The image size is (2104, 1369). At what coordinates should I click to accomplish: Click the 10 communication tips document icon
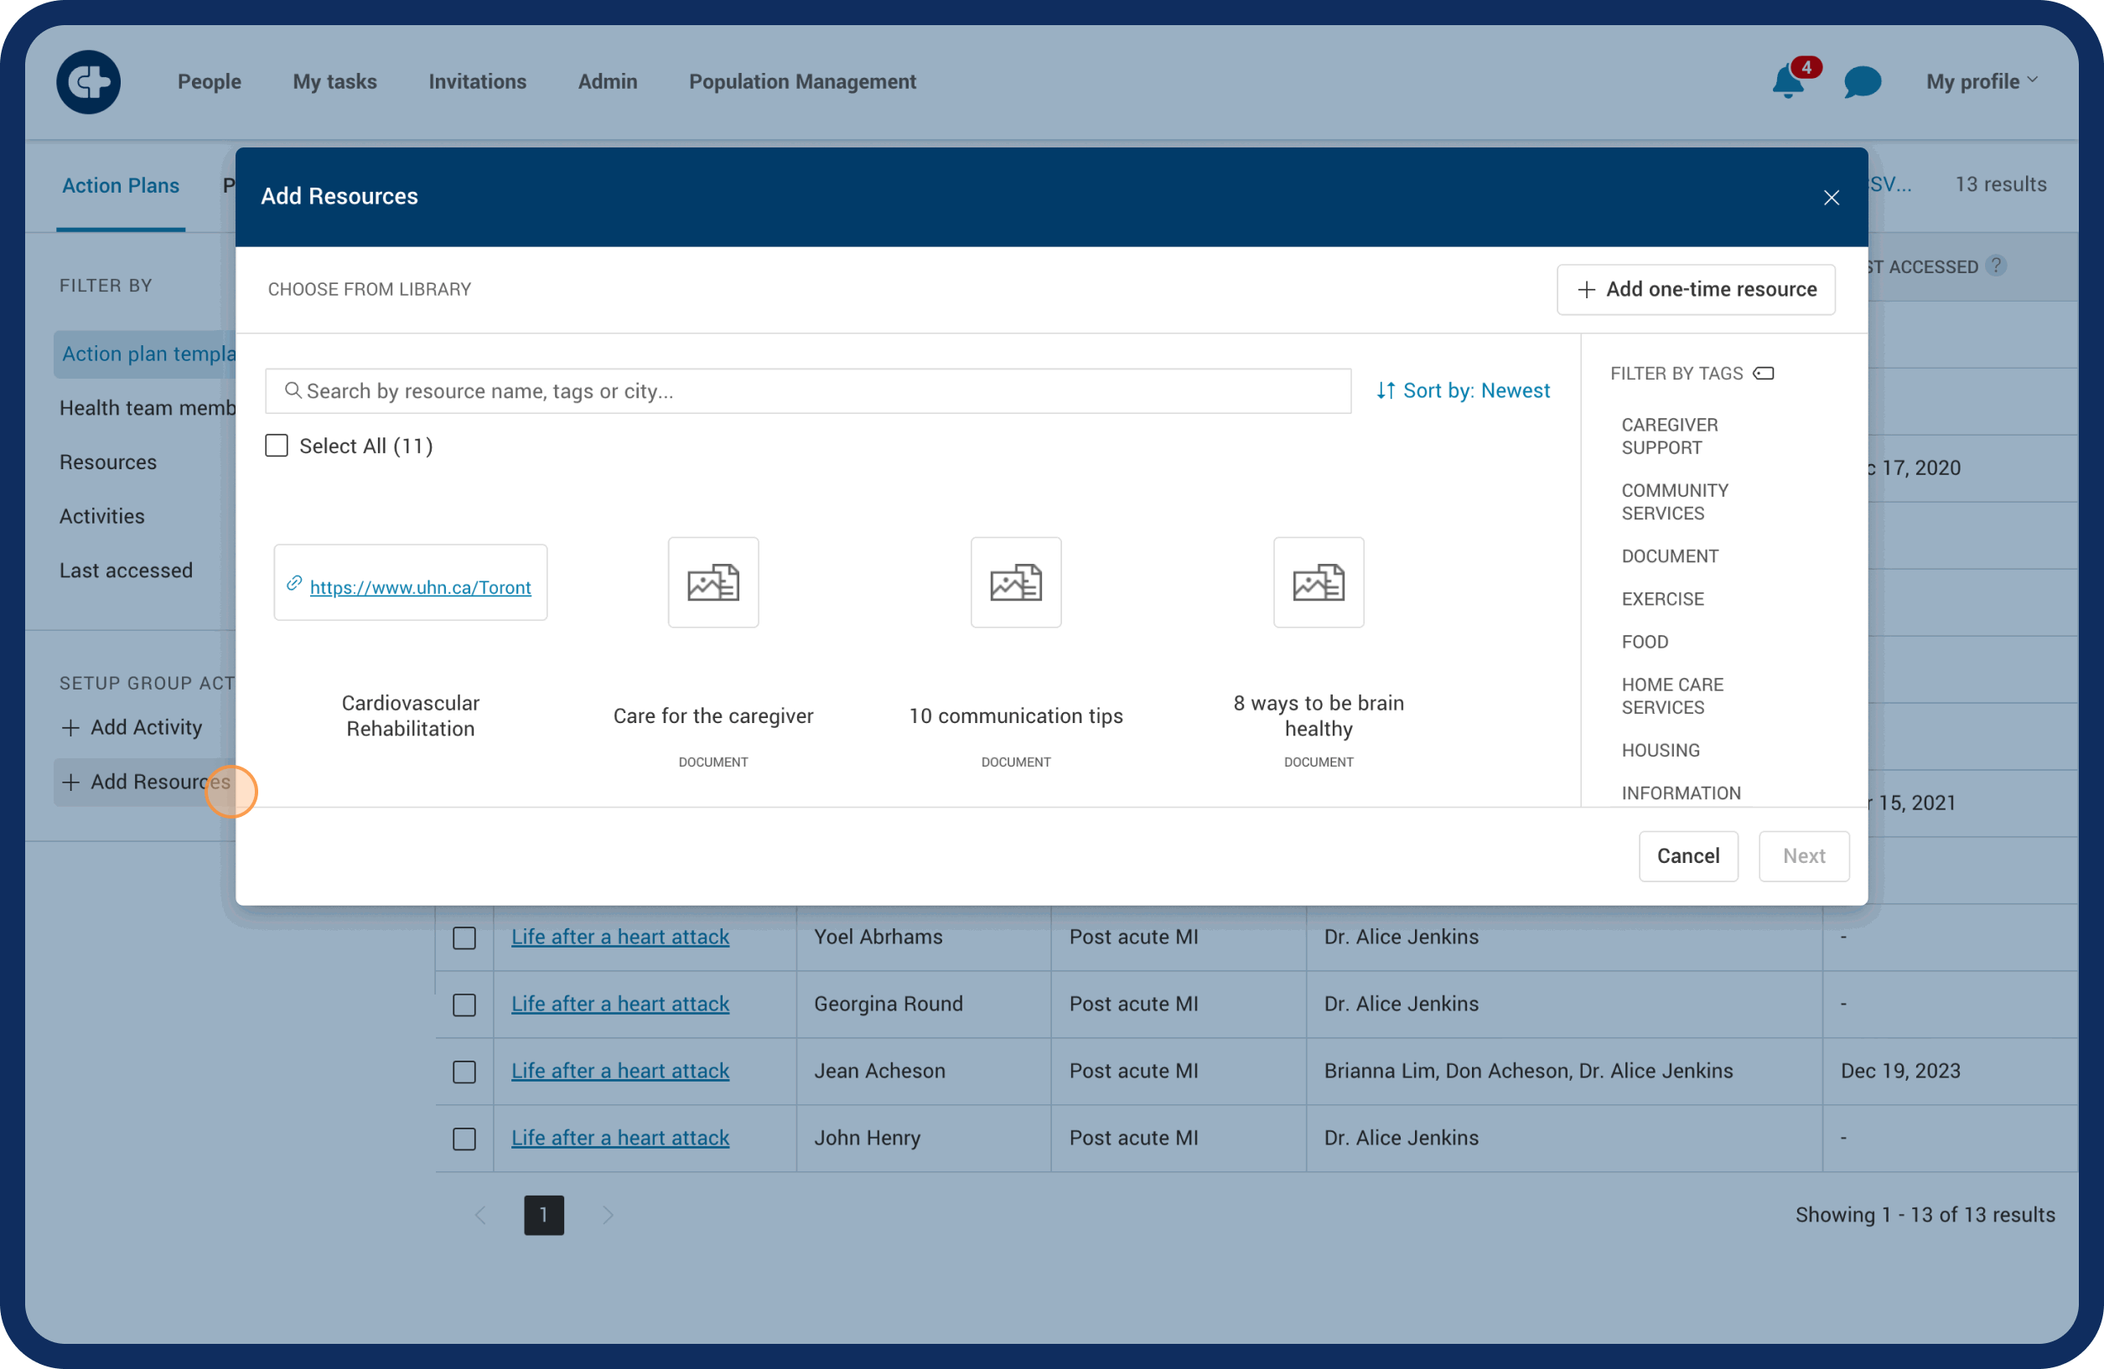[x=1015, y=582]
